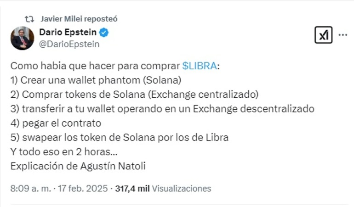Click the repost arrows icon
This screenshot has height=207, width=354.
29,19
